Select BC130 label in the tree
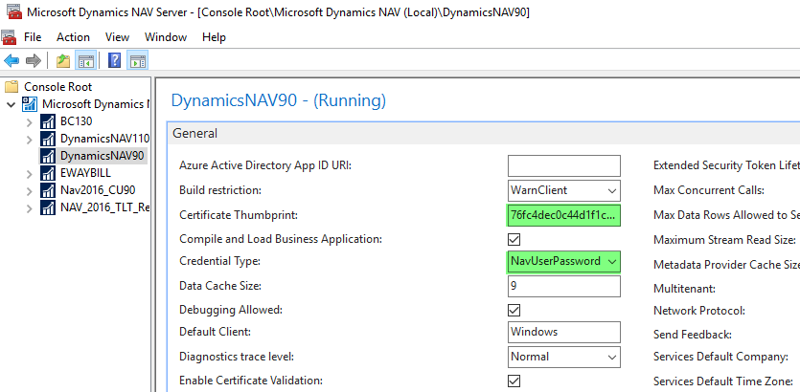Screen dimensions: 800x392 pyautogui.click(x=76, y=121)
